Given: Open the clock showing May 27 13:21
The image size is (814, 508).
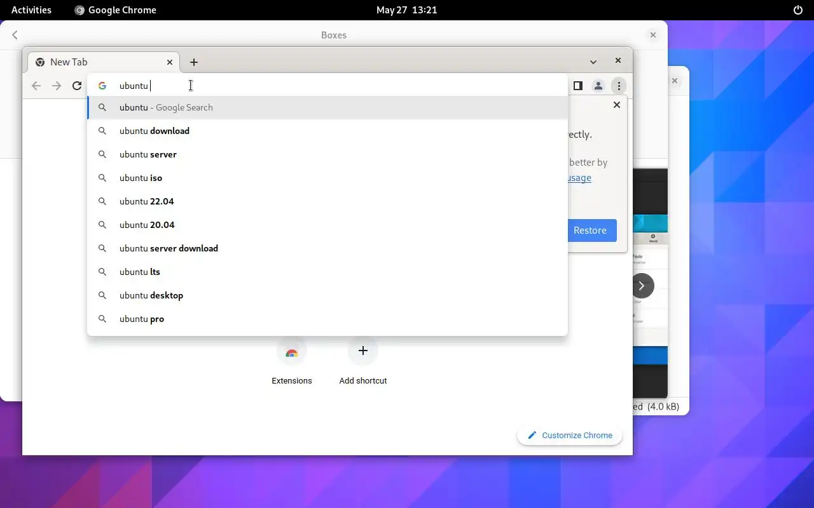Looking at the screenshot, I should pyautogui.click(x=407, y=10).
